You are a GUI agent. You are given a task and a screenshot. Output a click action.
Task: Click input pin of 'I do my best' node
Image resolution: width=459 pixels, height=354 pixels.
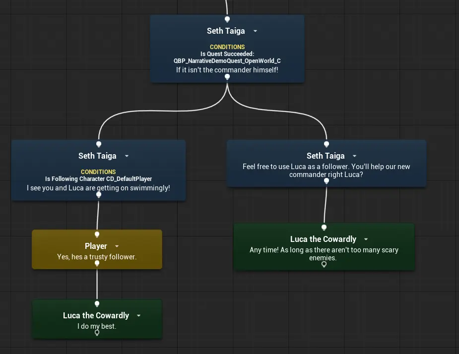coord(97,304)
